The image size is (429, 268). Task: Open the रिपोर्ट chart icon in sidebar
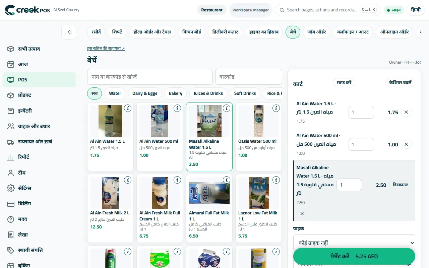(x=11, y=157)
